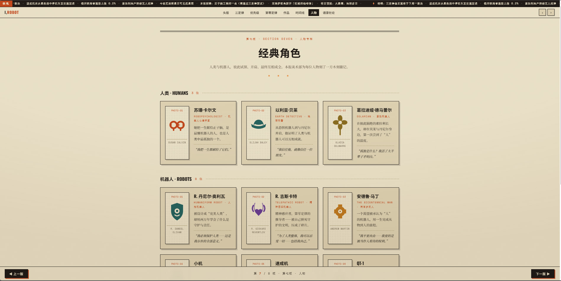Open the R. 吉斯卡特 card title

click(x=286, y=196)
